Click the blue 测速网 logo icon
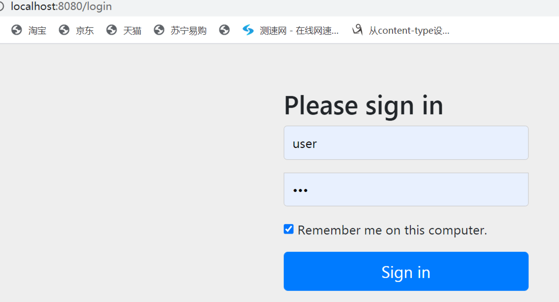Viewport: 559px width, 302px height. click(x=248, y=30)
